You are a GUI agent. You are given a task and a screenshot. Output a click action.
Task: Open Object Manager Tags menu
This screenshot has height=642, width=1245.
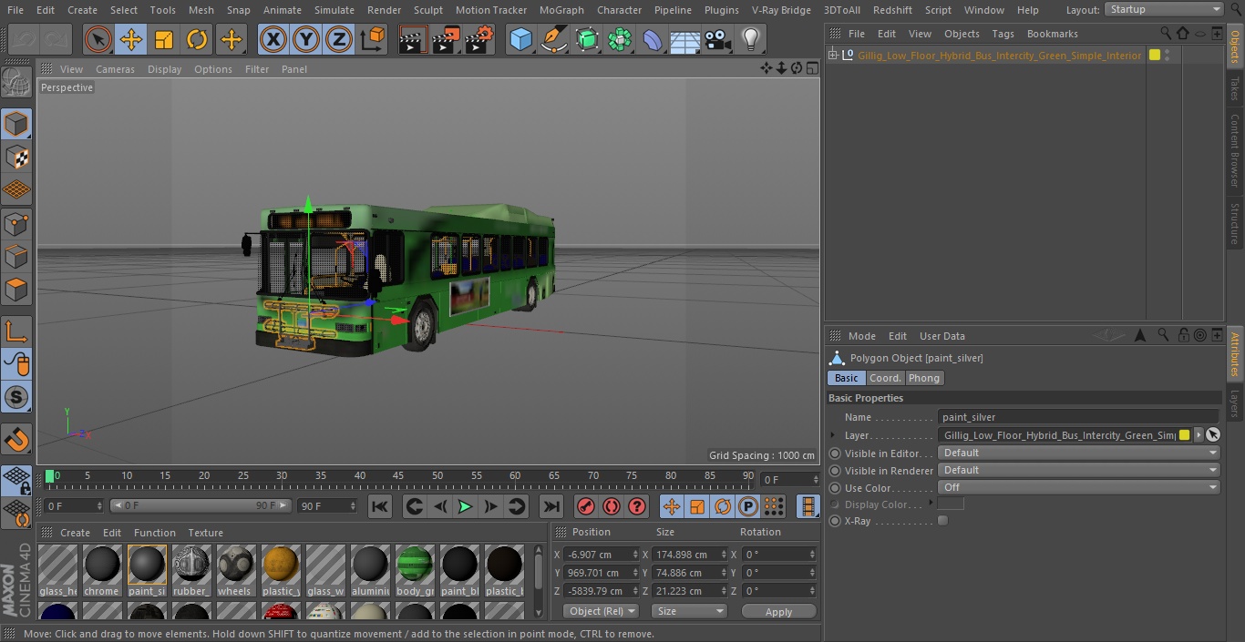point(1003,34)
